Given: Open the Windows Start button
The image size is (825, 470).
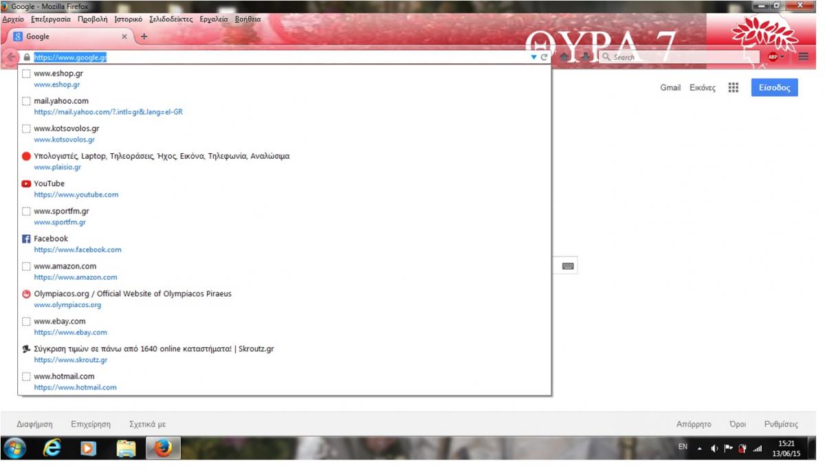Looking at the screenshot, I should pos(15,449).
